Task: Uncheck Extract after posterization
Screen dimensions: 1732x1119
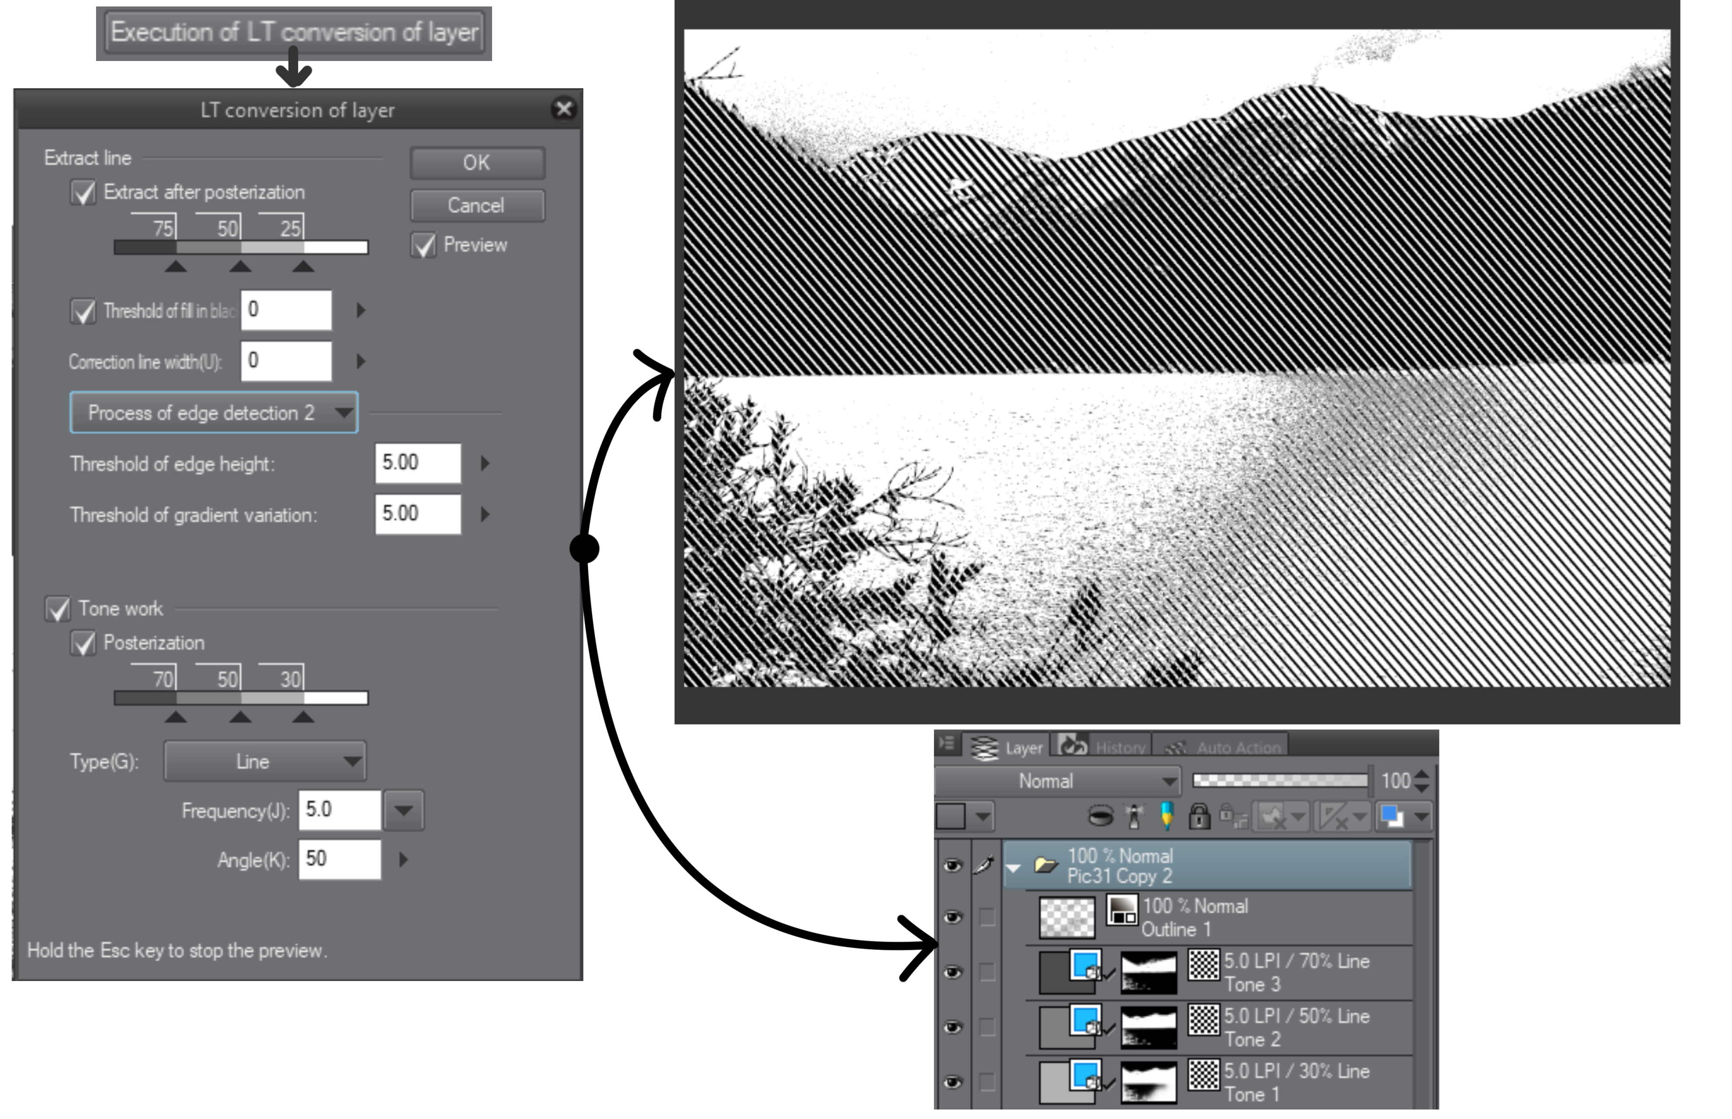Action: tap(84, 192)
